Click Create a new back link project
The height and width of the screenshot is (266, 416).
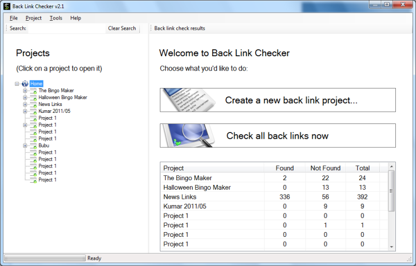(278, 100)
